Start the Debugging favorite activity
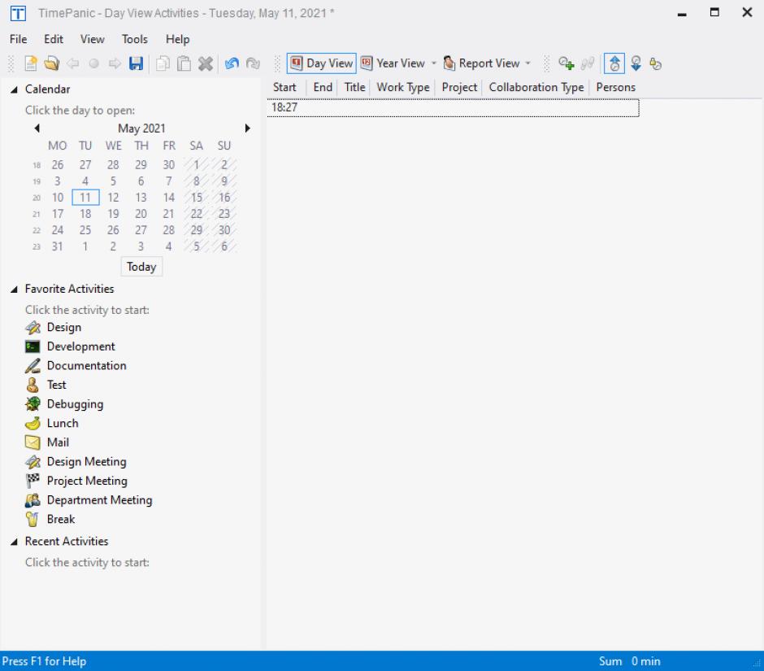Image resolution: width=764 pixels, height=671 pixels. (x=64, y=403)
